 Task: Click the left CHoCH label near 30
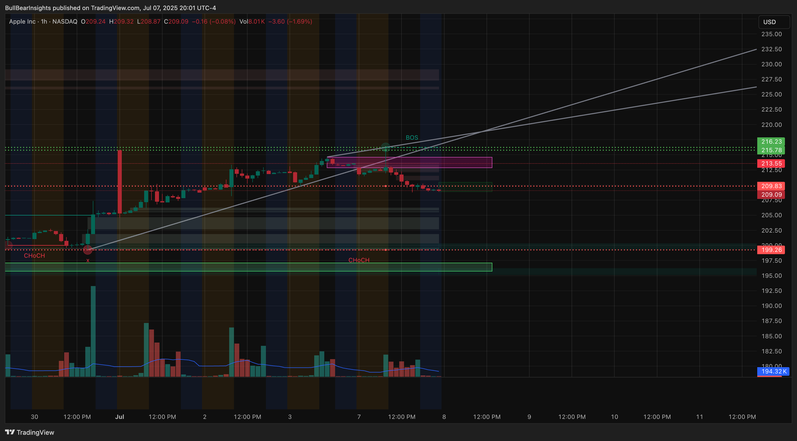pyautogui.click(x=34, y=256)
